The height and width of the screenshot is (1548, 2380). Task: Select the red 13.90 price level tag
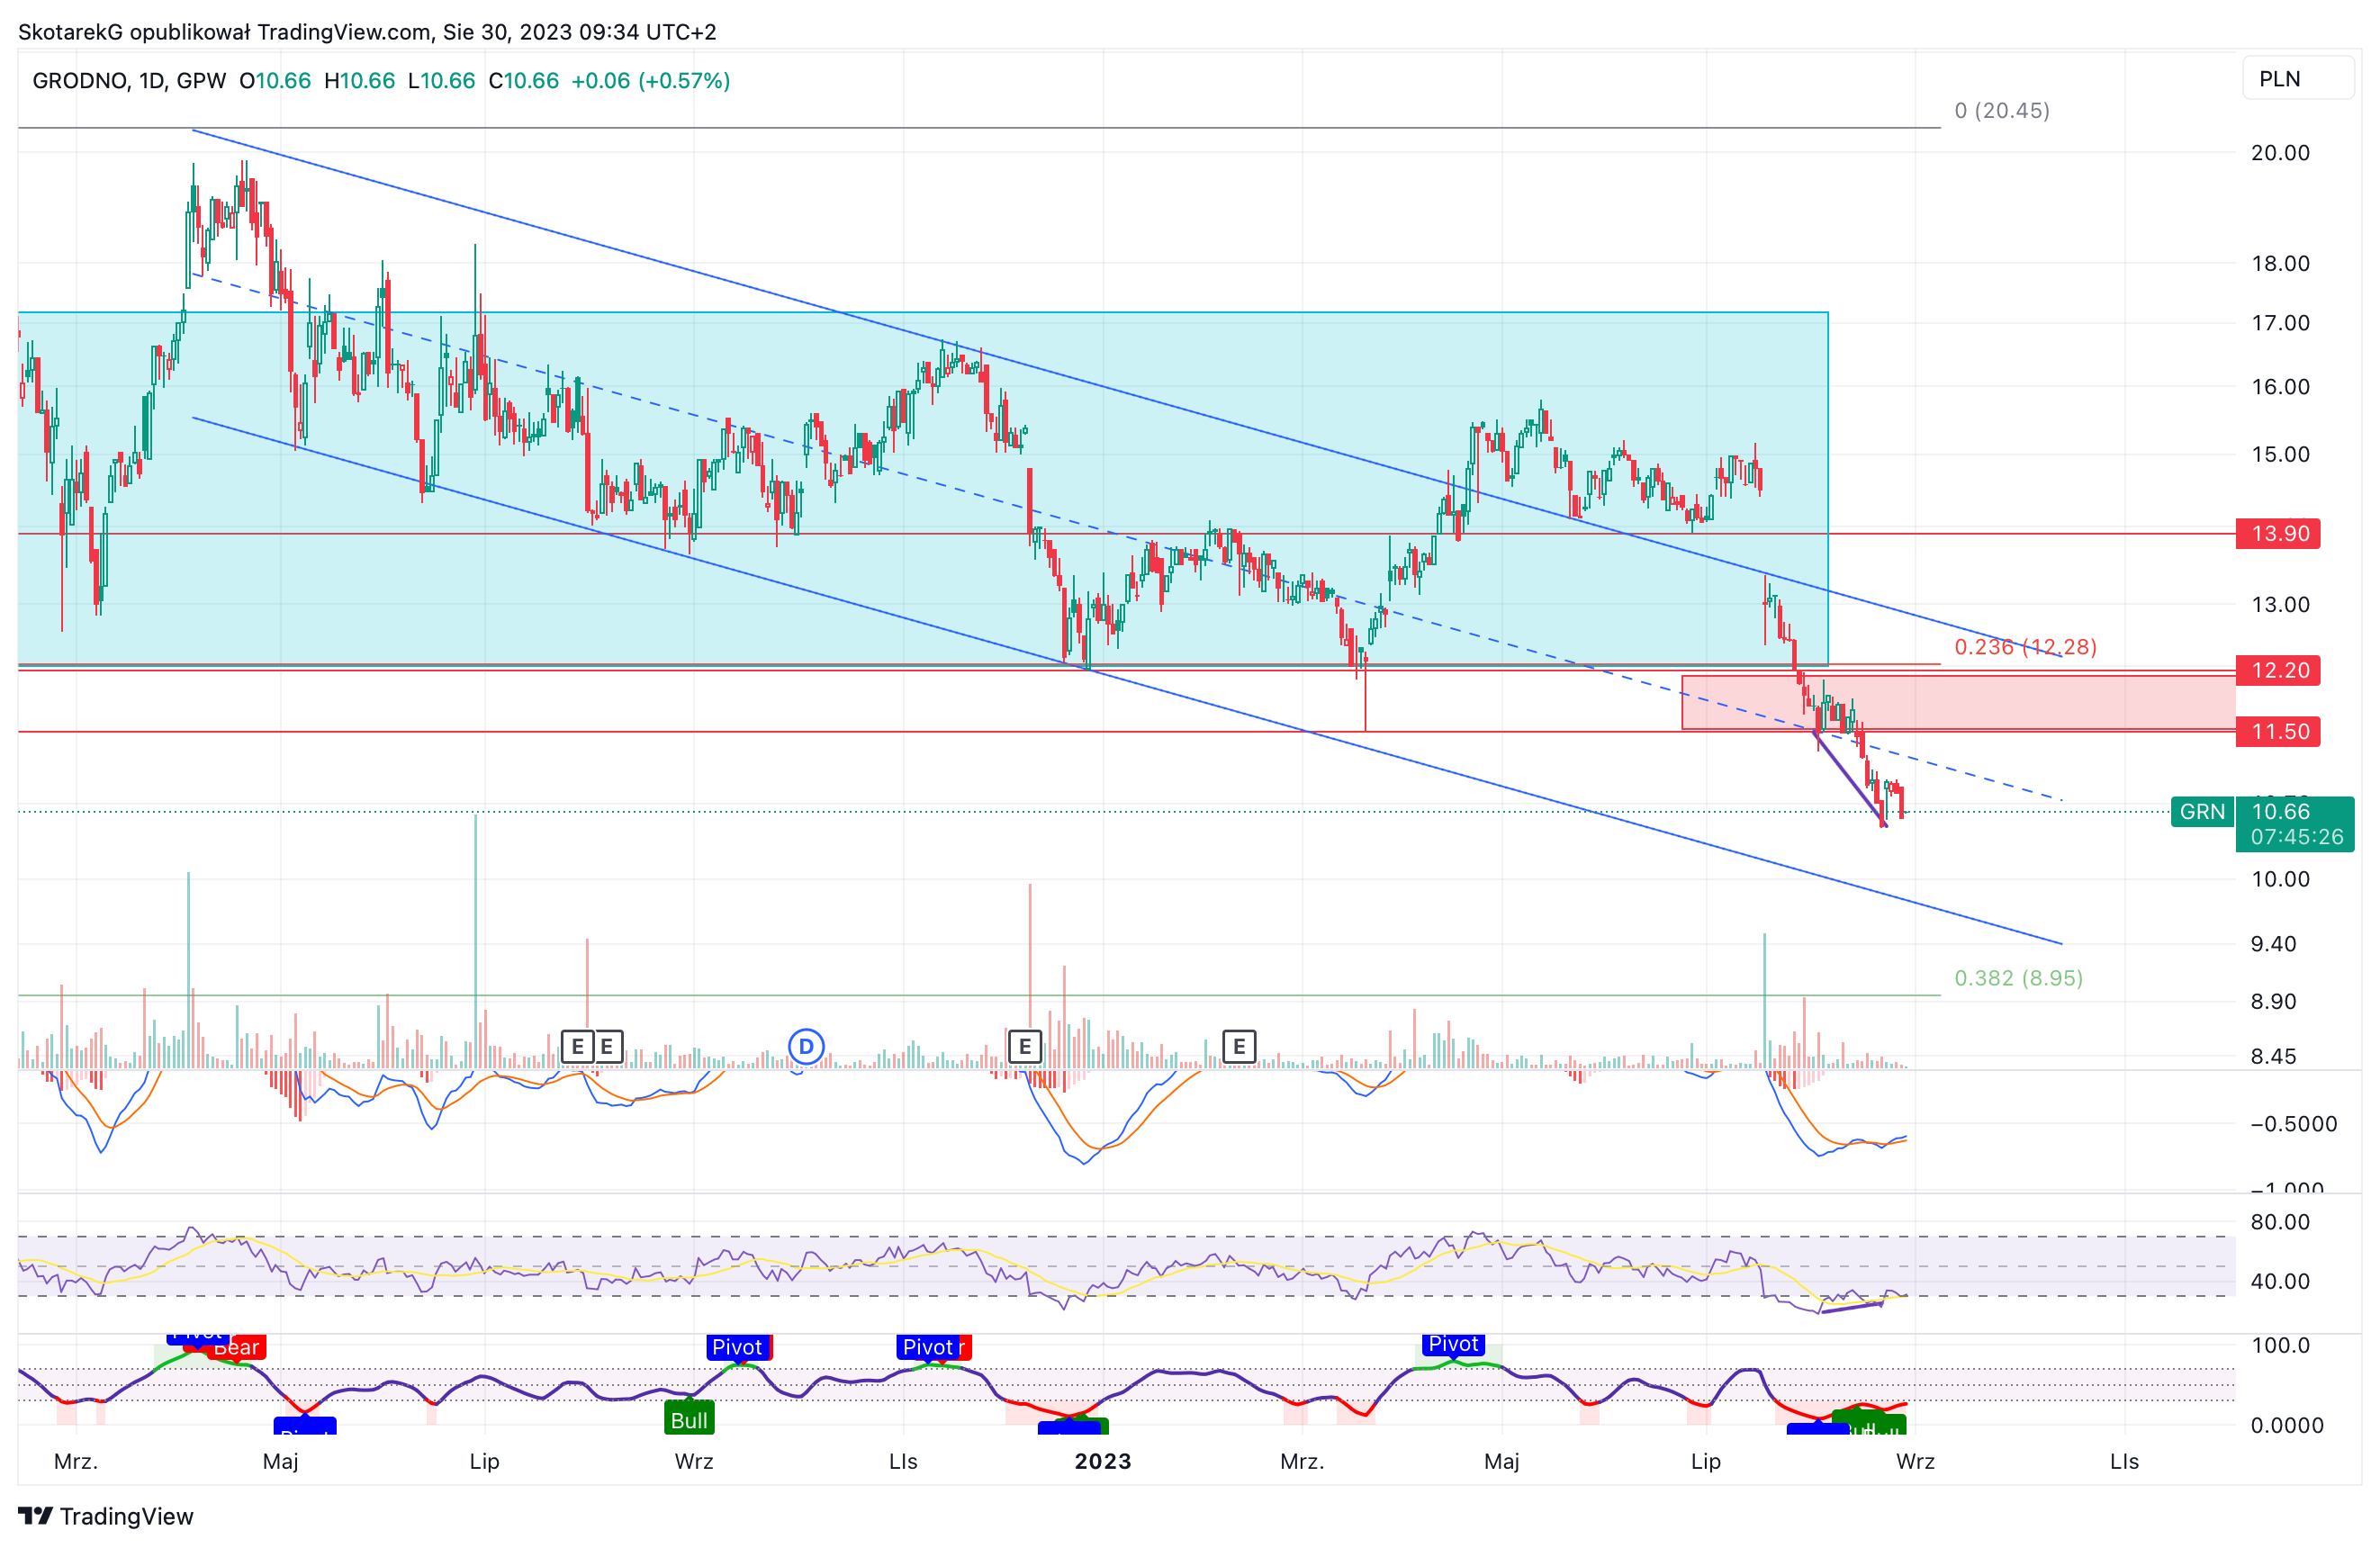2278,533
